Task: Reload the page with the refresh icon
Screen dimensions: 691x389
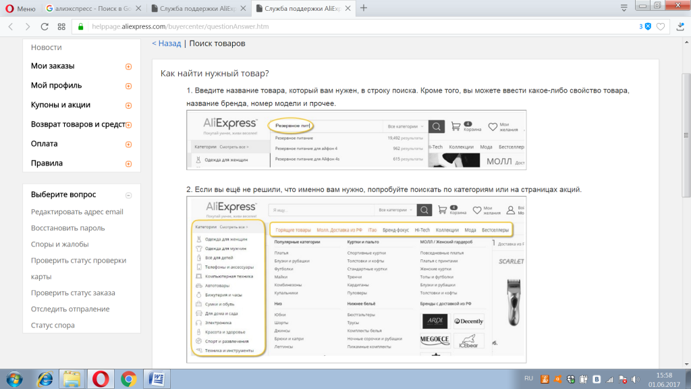Action: 45,27
